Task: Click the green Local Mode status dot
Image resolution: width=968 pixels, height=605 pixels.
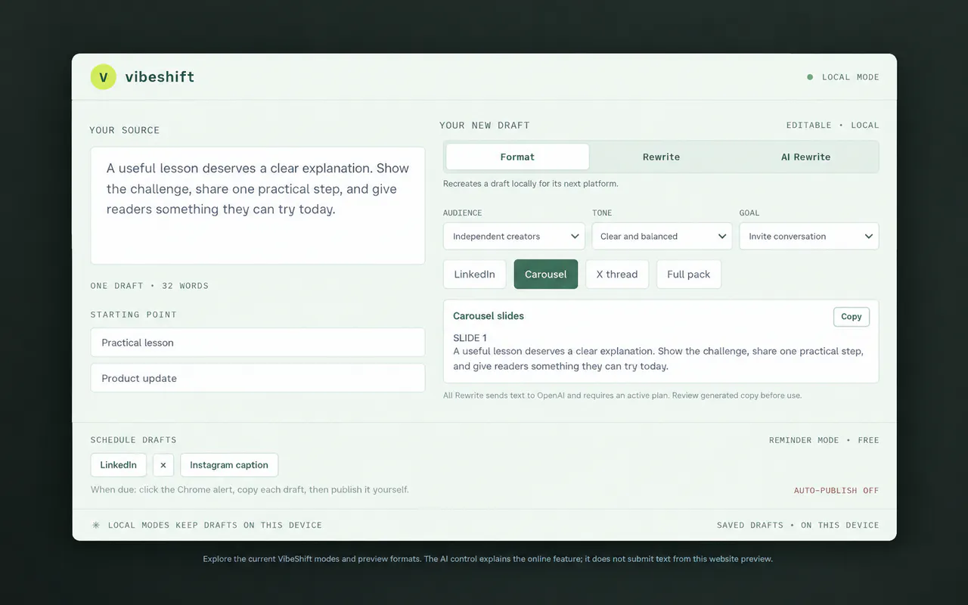Action: click(810, 77)
